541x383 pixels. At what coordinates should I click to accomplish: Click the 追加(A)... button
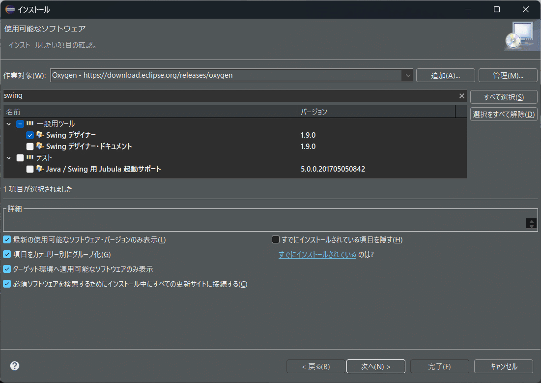pyautogui.click(x=445, y=75)
